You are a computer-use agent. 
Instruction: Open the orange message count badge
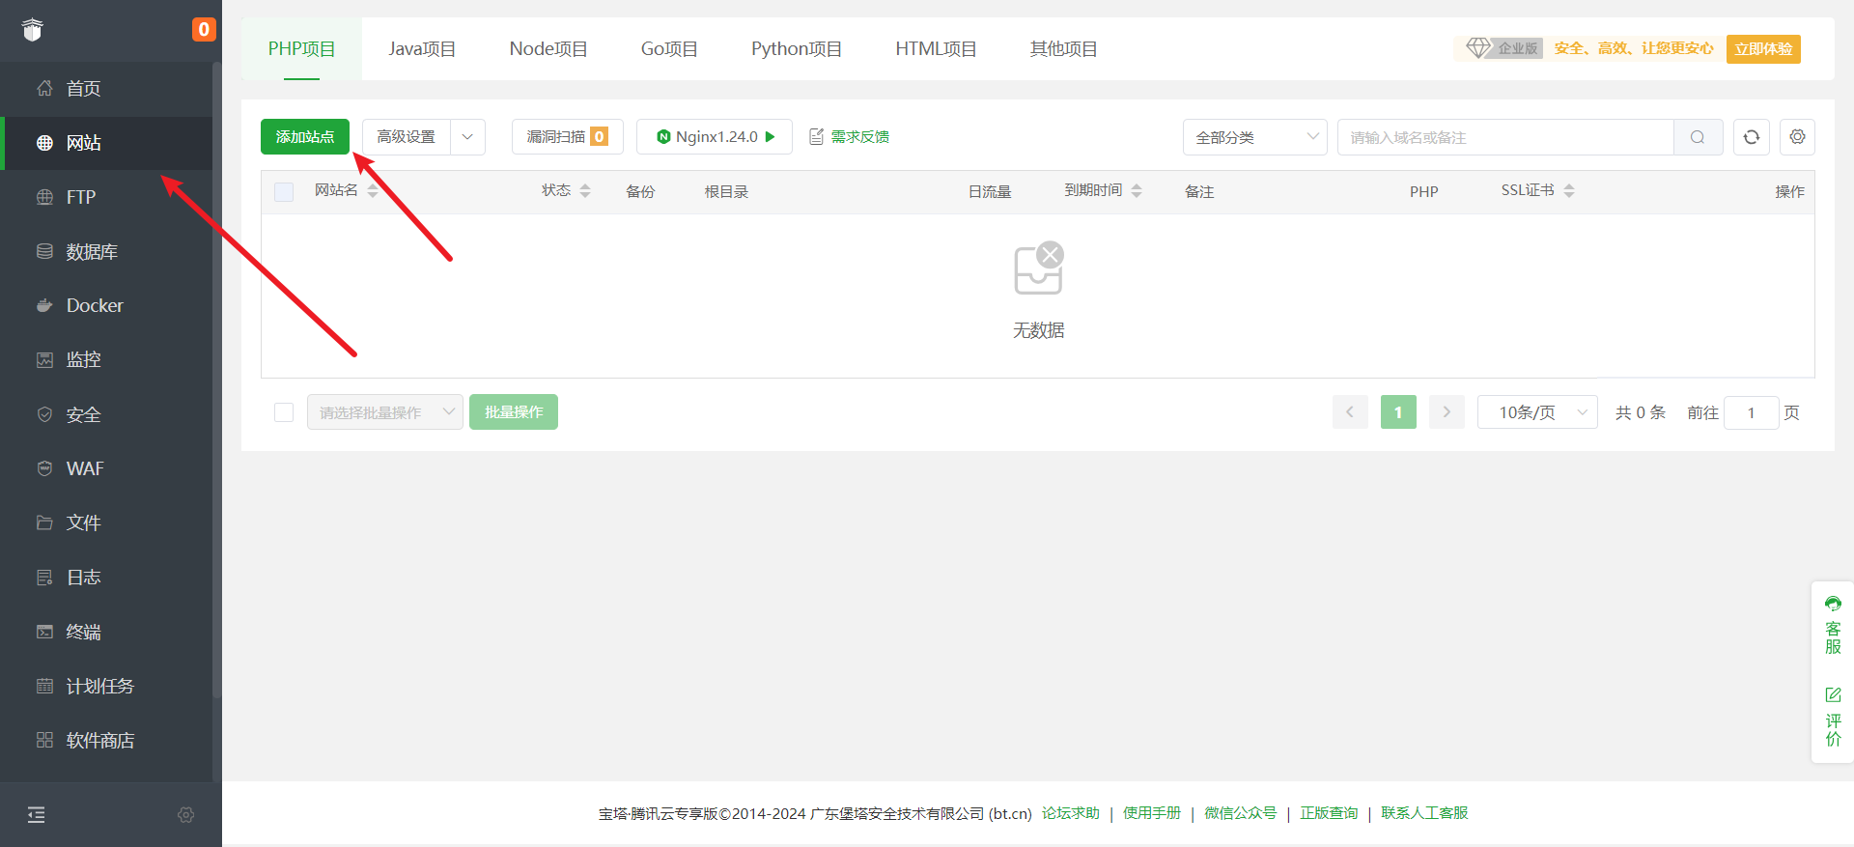(x=203, y=30)
